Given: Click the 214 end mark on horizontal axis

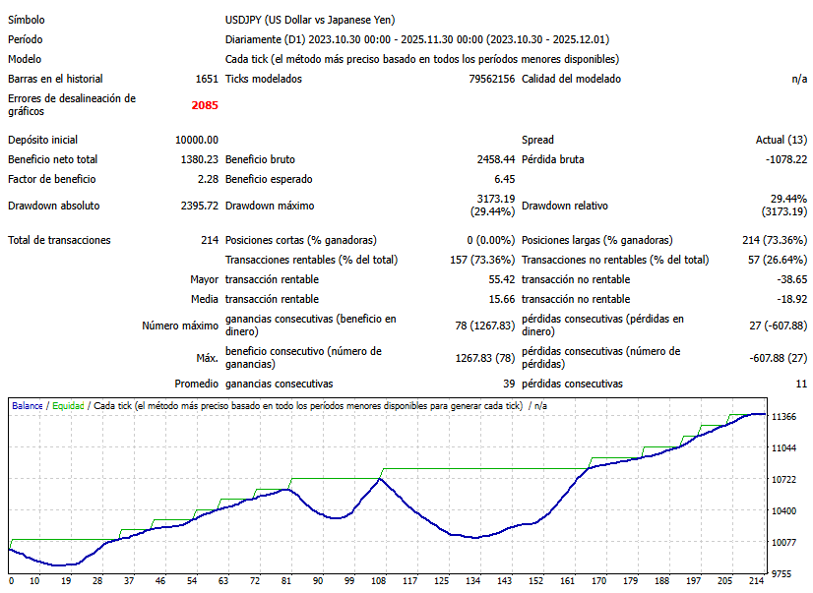Looking at the screenshot, I should click(x=756, y=580).
